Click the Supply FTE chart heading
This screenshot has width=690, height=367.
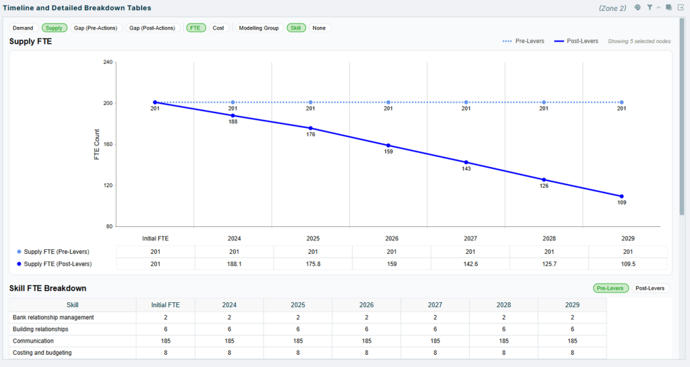pyautogui.click(x=30, y=41)
